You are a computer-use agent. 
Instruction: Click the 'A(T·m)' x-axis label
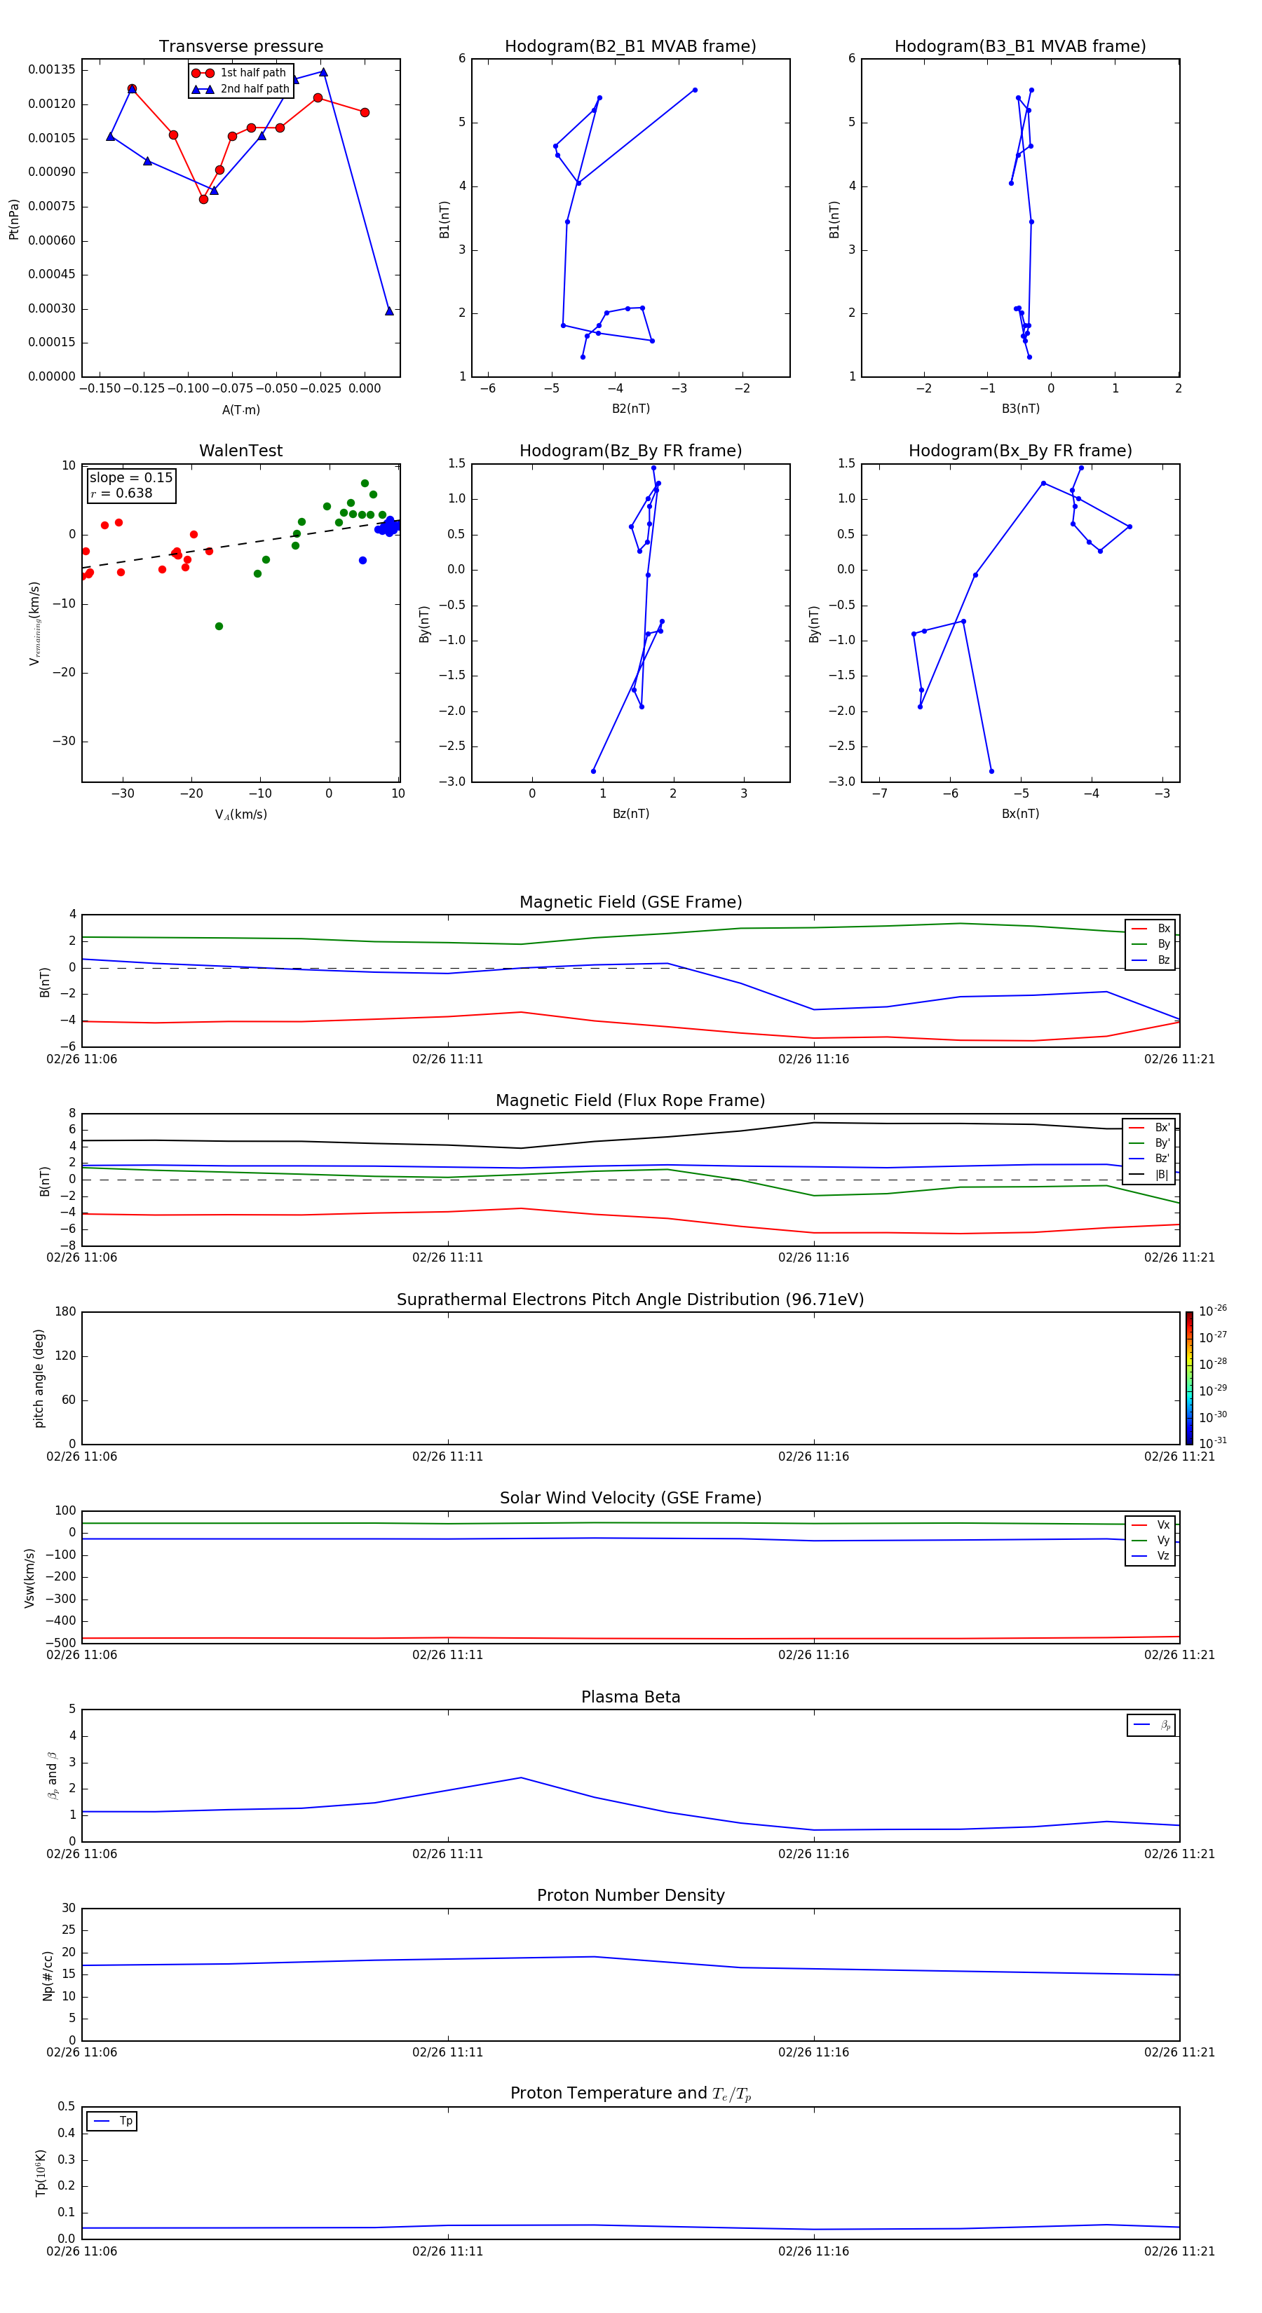click(240, 410)
